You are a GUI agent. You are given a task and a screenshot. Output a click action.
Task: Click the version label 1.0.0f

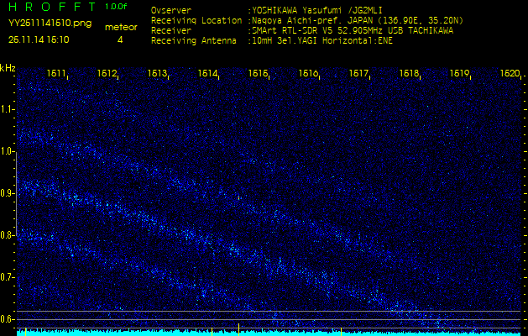pos(116,7)
